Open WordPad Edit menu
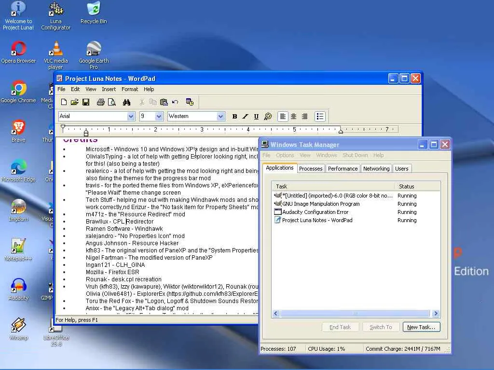Image resolution: width=494 pixels, height=370 pixels. [x=75, y=89]
